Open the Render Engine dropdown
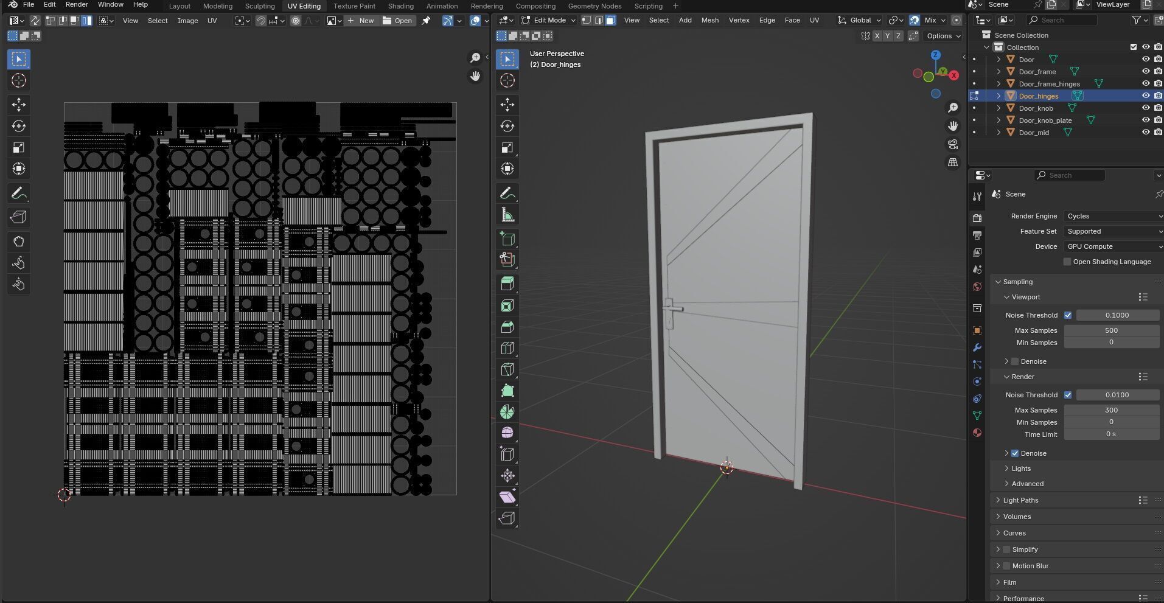Screen dimensions: 1164x603 [1113, 216]
